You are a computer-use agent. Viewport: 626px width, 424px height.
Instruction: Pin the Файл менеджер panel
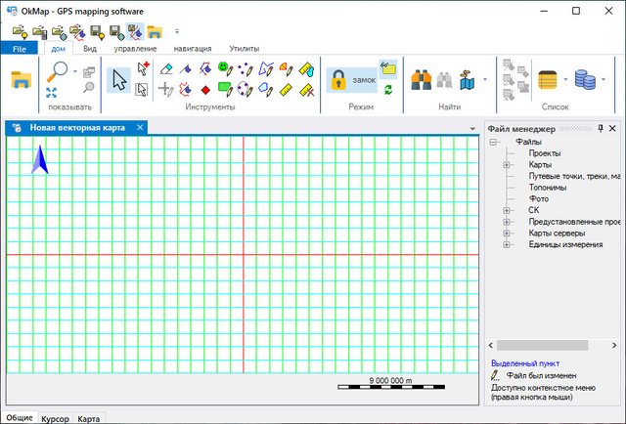coord(601,128)
